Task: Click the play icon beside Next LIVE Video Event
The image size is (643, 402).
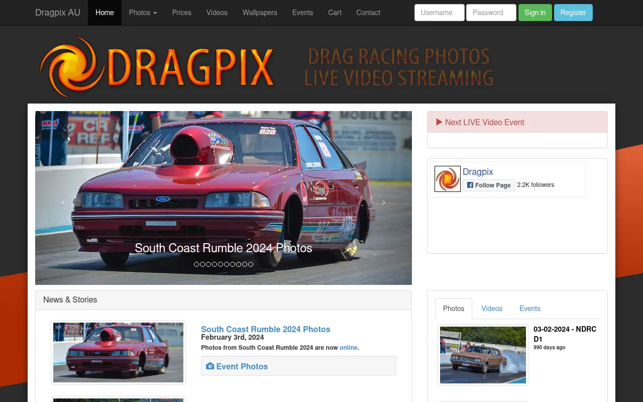Action: click(439, 122)
